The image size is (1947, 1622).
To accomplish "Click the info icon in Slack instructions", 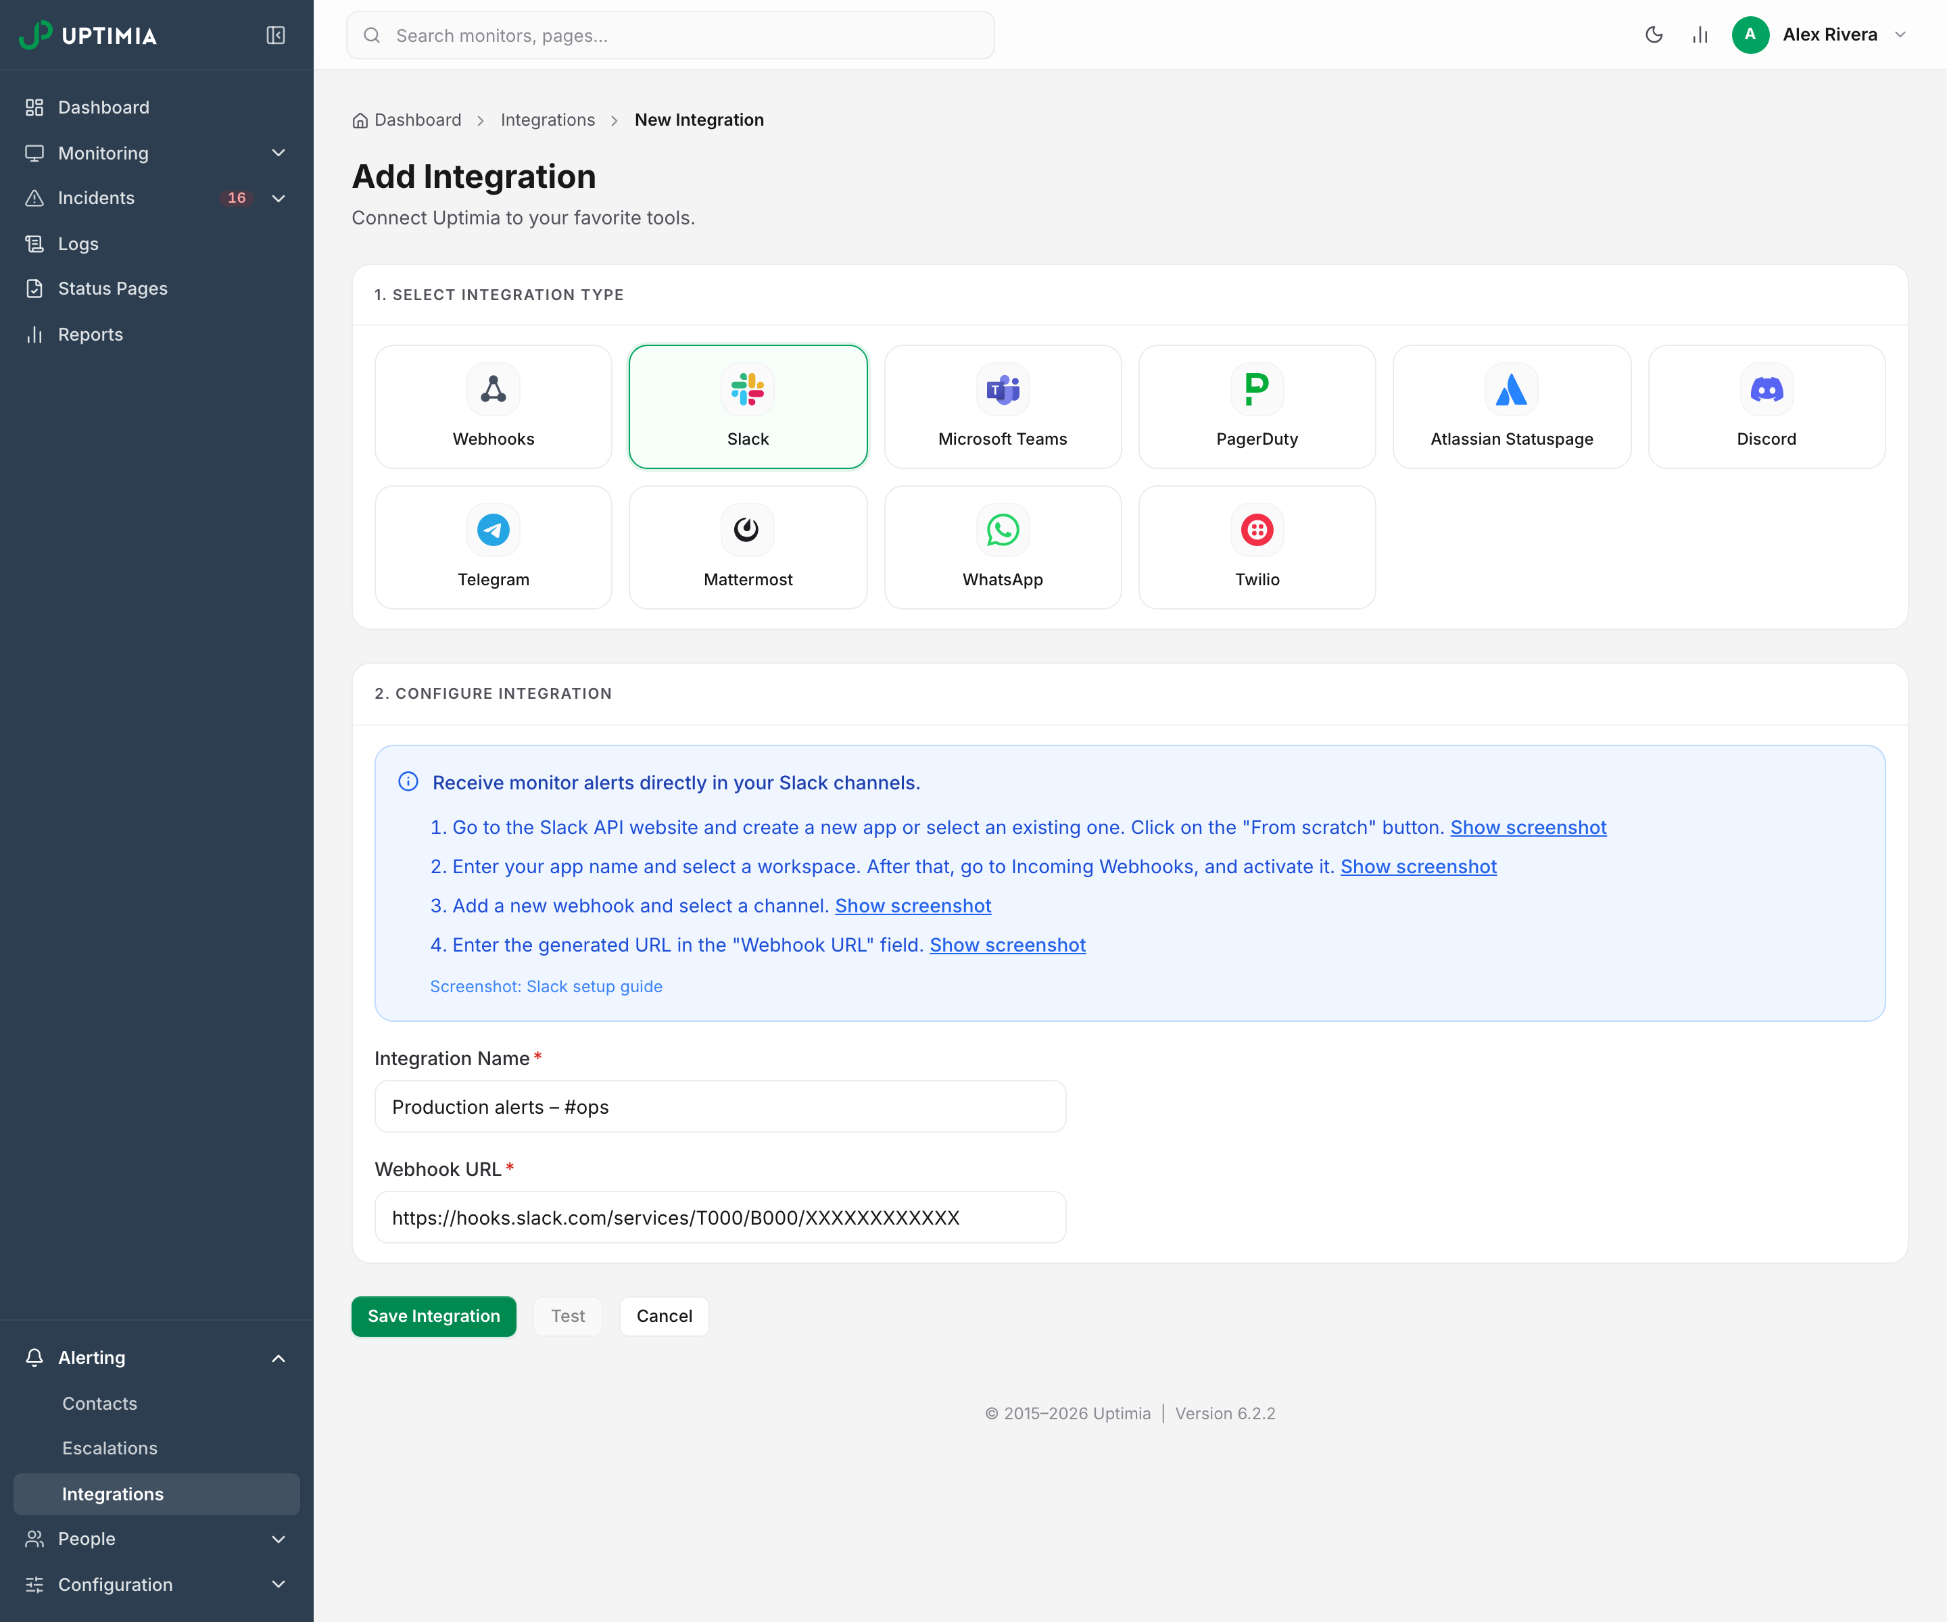I will 408,781.
